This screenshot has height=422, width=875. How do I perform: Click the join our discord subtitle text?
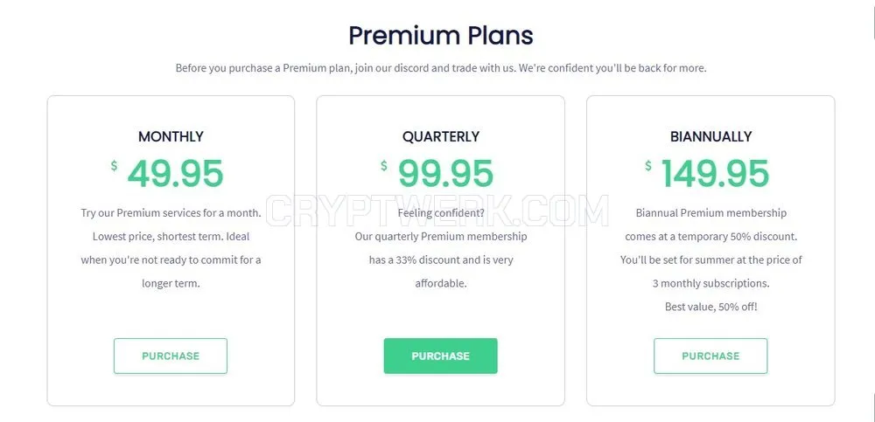point(441,68)
